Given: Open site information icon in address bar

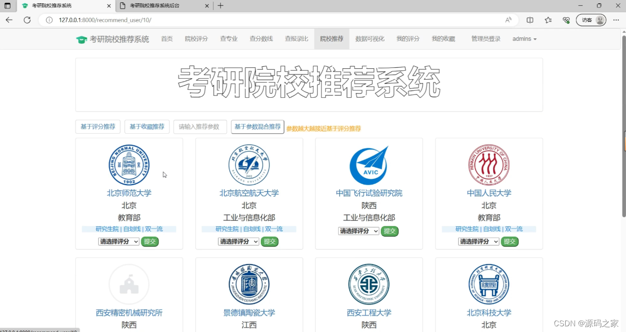Looking at the screenshot, I should click(49, 20).
